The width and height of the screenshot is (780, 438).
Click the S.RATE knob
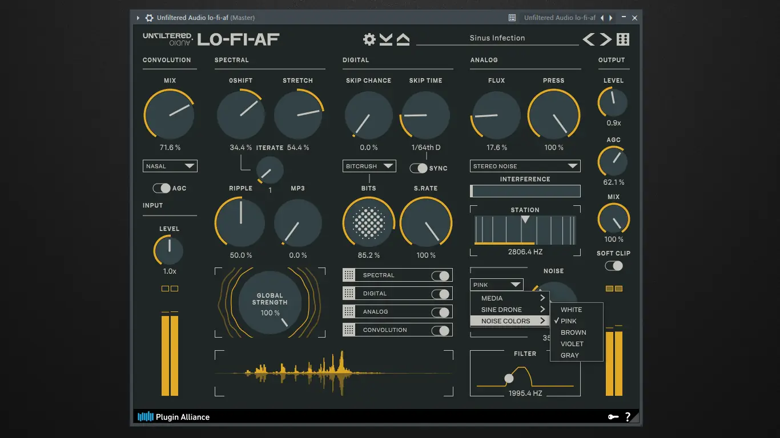click(426, 222)
